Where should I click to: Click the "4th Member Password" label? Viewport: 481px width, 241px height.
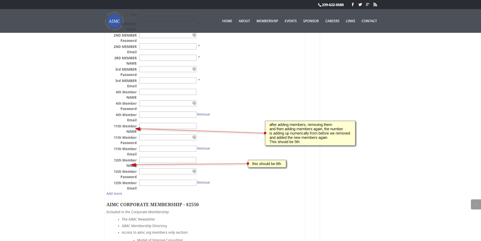(126, 106)
